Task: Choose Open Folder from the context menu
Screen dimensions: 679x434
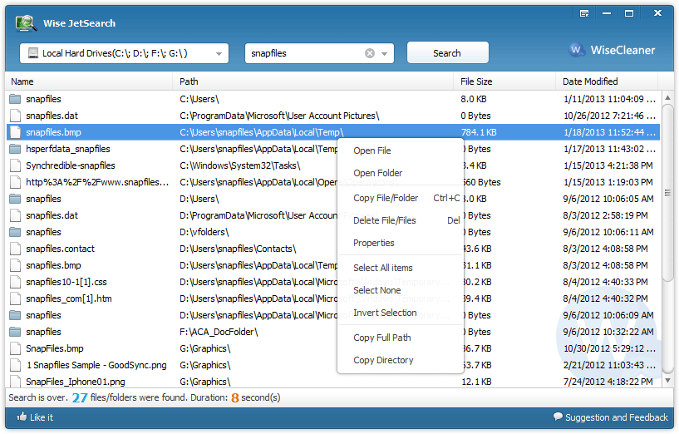Action: (378, 173)
